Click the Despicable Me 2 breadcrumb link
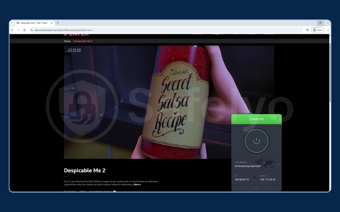 tap(83, 41)
